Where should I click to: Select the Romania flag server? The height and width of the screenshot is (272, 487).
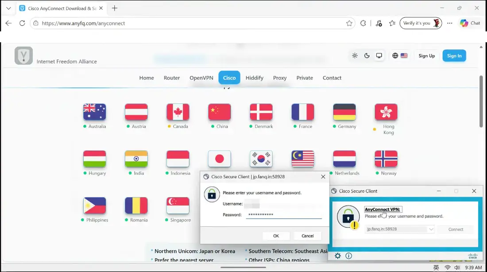click(x=136, y=205)
